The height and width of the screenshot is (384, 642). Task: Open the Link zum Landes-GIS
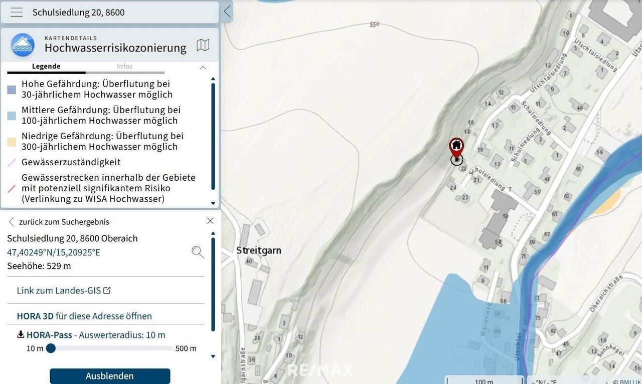tap(59, 290)
